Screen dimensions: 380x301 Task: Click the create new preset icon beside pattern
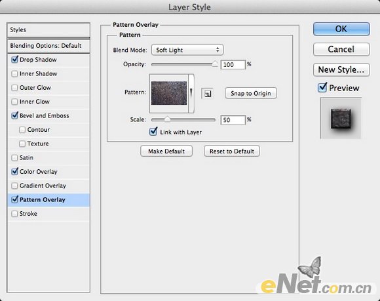207,93
